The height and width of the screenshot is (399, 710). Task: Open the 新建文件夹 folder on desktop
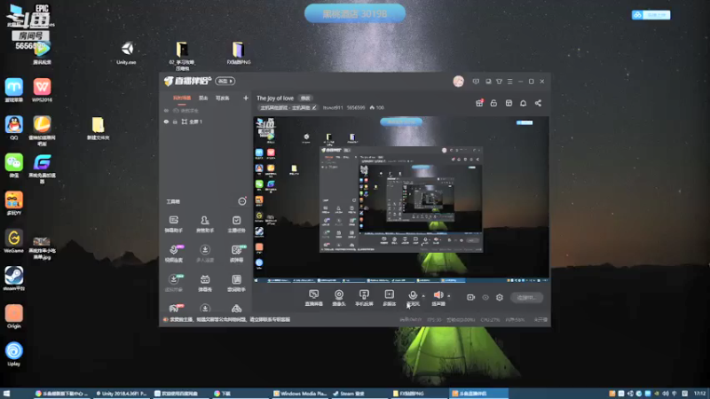(x=98, y=128)
